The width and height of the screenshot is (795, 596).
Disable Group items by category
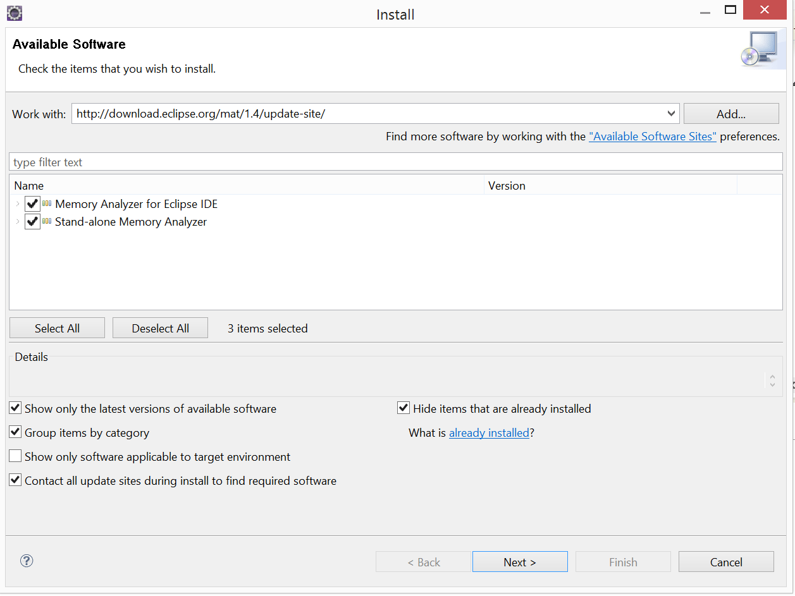(15, 432)
